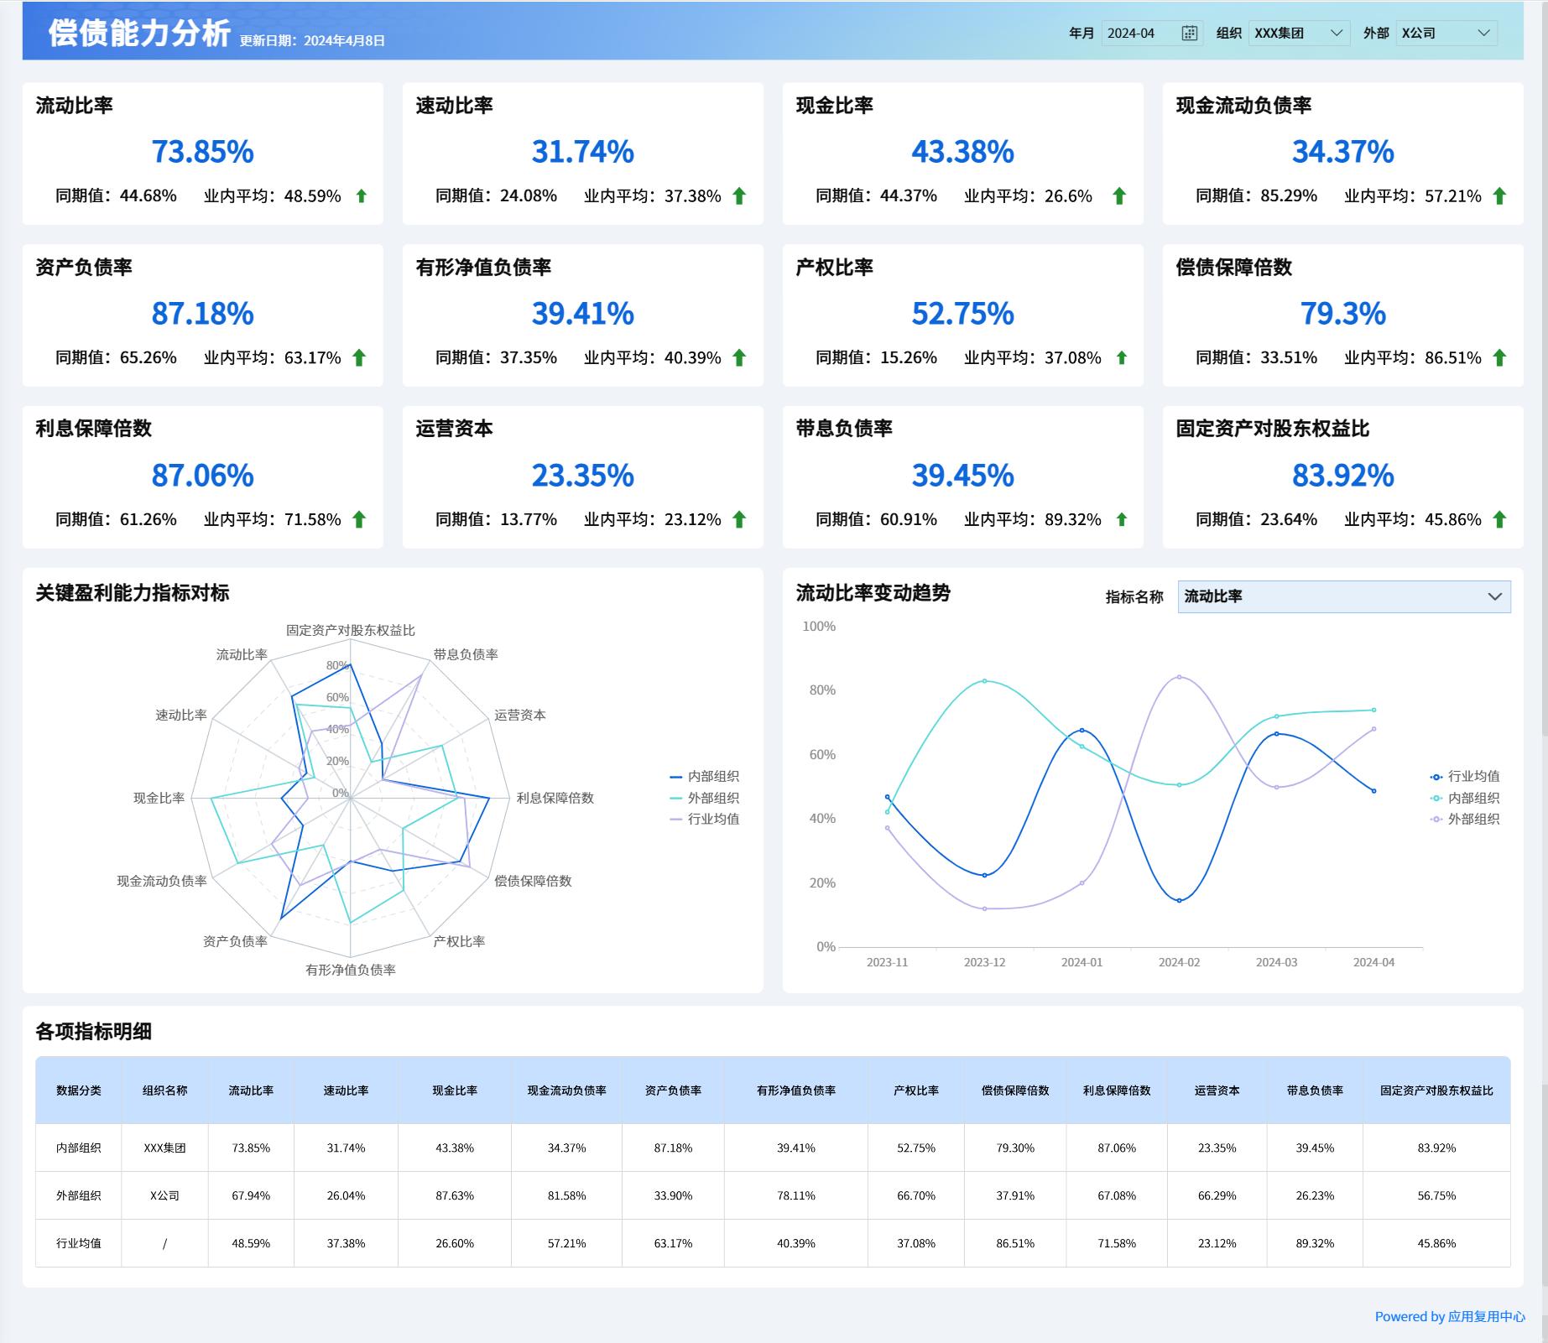The height and width of the screenshot is (1343, 1548).
Task: Toggle 外部组织 series in radar chart legend
Action: (705, 798)
